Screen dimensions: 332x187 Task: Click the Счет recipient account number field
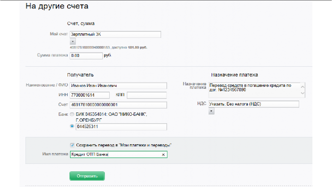click(118, 105)
